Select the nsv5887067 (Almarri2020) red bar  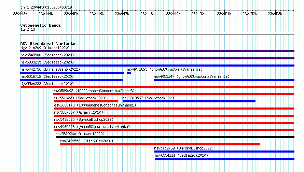coord(174,116)
